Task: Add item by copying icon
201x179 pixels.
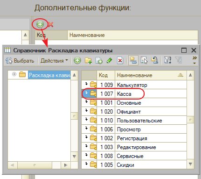Action: (99, 61)
